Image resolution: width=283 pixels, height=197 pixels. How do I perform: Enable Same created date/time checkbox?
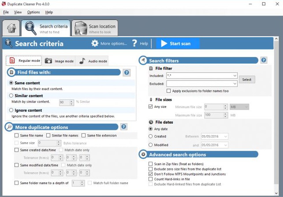point(16,150)
